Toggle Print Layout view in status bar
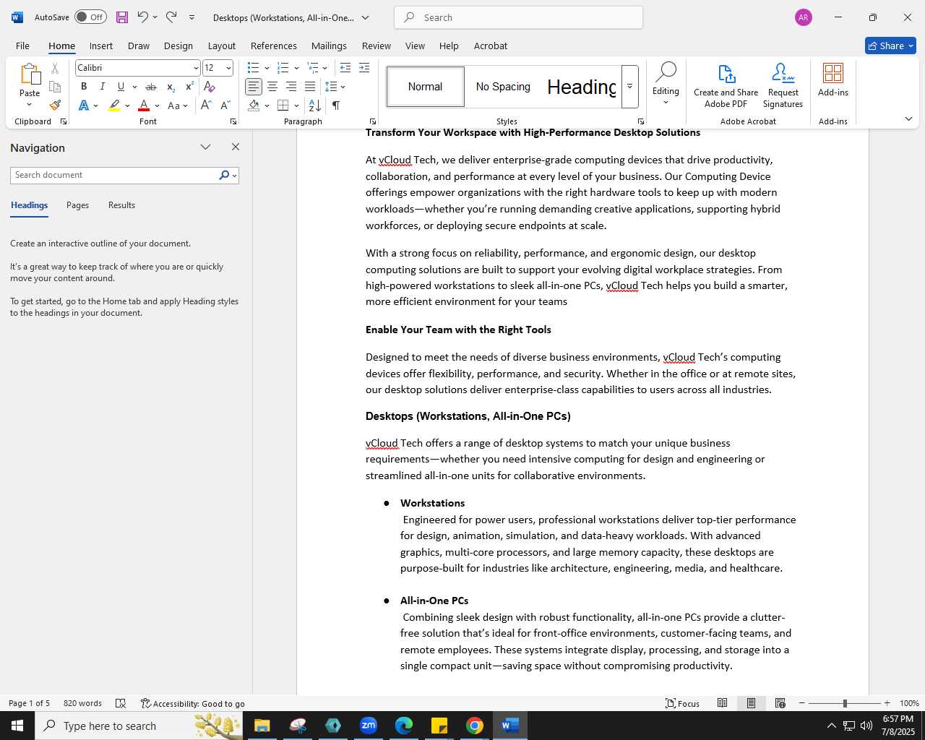925x740 pixels. pyautogui.click(x=751, y=703)
